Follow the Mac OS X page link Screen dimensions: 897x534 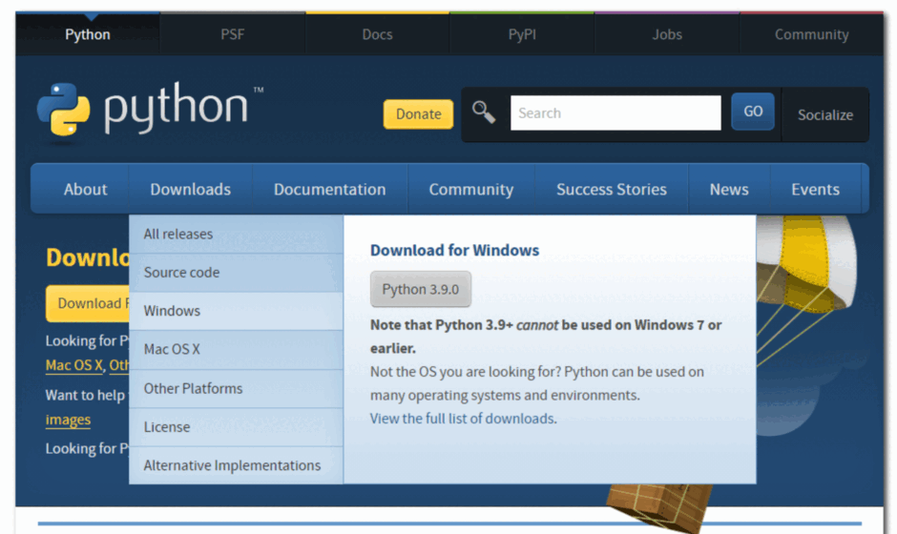[74, 365]
